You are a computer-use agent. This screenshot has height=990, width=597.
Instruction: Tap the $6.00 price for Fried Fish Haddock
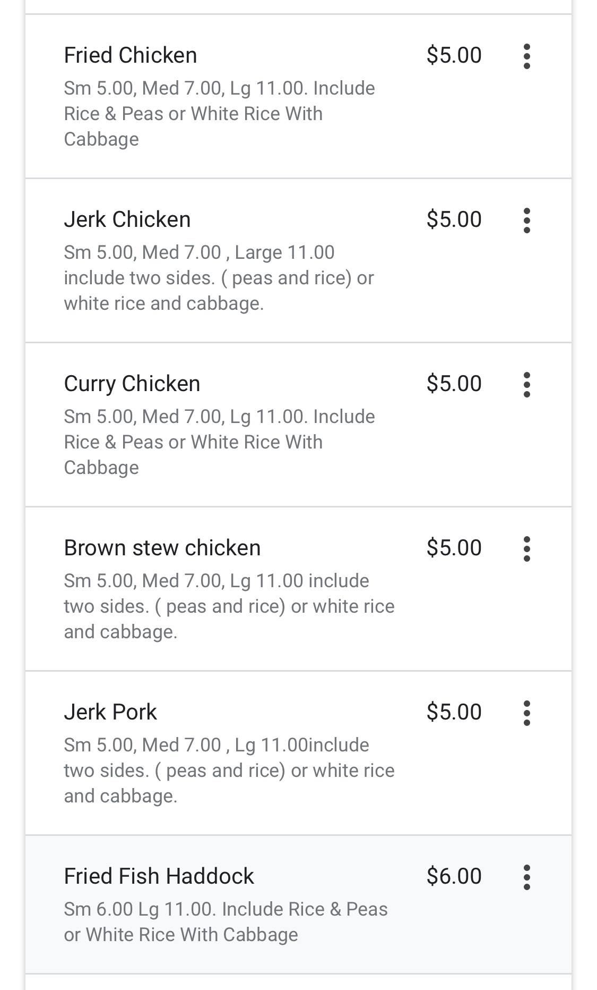pos(454,876)
